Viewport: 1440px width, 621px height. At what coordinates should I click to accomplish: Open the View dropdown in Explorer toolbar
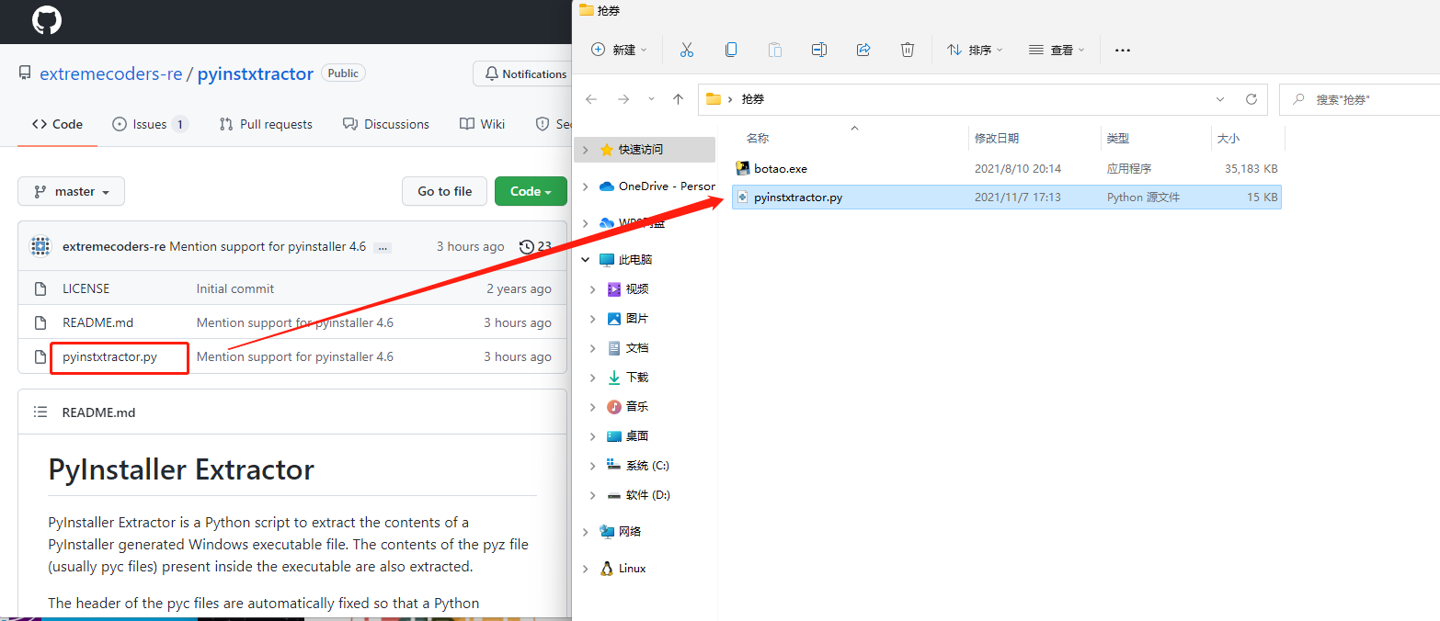(x=1057, y=50)
